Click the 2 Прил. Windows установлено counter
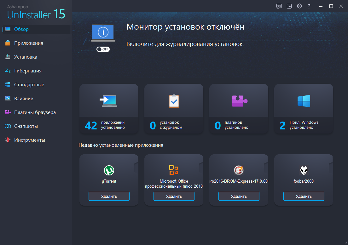Image resolution: width=348 pixels, height=245 pixels. (299, 125)
